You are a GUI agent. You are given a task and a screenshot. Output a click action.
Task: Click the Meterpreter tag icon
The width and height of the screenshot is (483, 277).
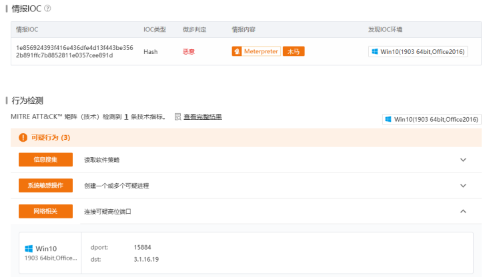click(238, 51)
